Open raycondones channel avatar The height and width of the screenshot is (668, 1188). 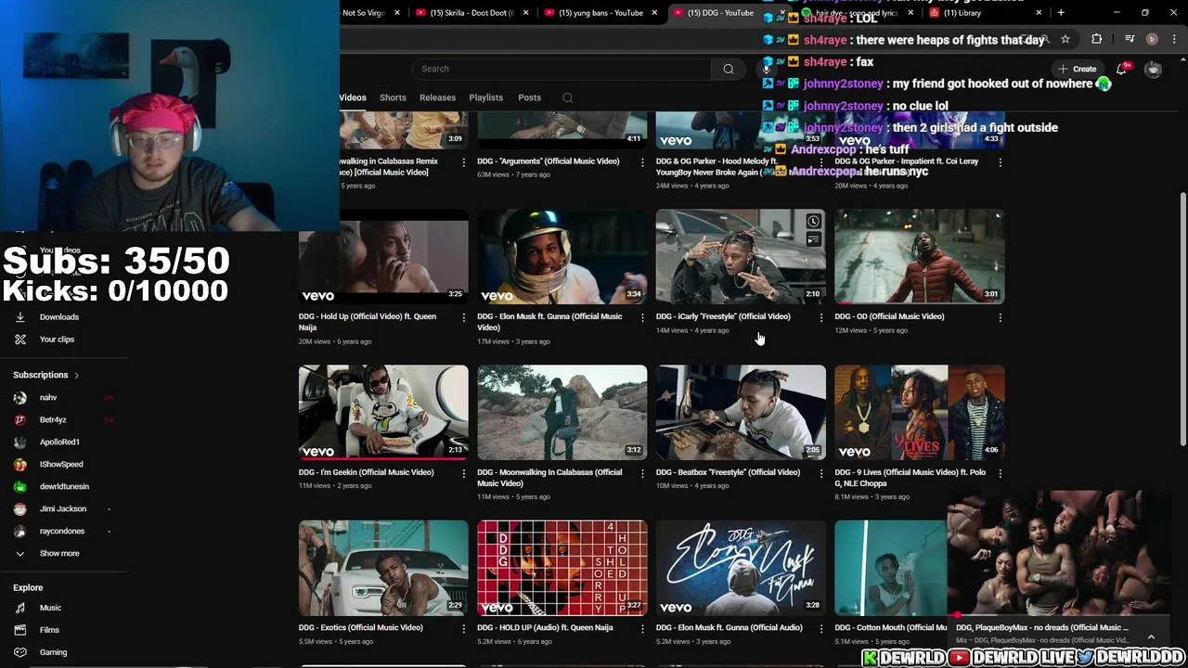pos(19,531)
